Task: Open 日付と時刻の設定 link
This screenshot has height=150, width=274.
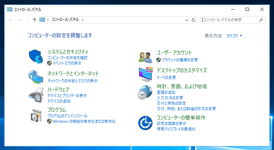Action: pyautogui.click(x=171, y=103)
